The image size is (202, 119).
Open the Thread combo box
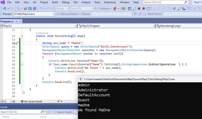pyautogui.click(x=112, y=14)
